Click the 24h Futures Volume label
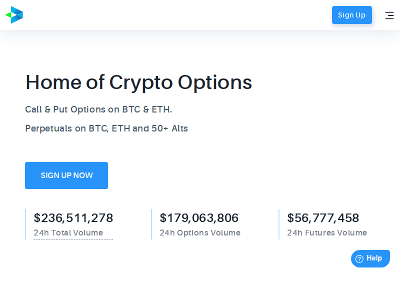Viewport: 400px width, 300px height. tap(327, 233)
